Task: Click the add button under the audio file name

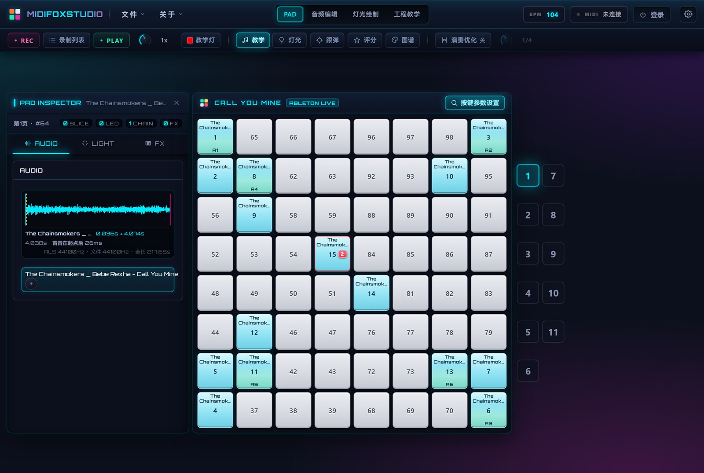Action: (x=31, y=284)
